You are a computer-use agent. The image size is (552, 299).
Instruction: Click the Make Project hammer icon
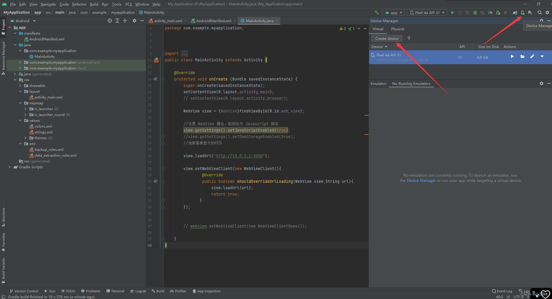pyautogui.click(x=376, y=12)
